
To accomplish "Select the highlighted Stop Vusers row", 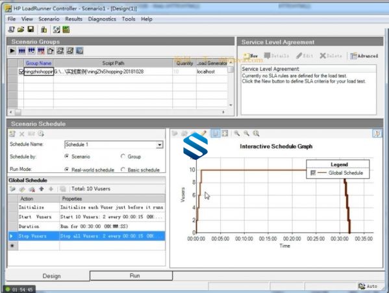I will (x=86, y=236).
